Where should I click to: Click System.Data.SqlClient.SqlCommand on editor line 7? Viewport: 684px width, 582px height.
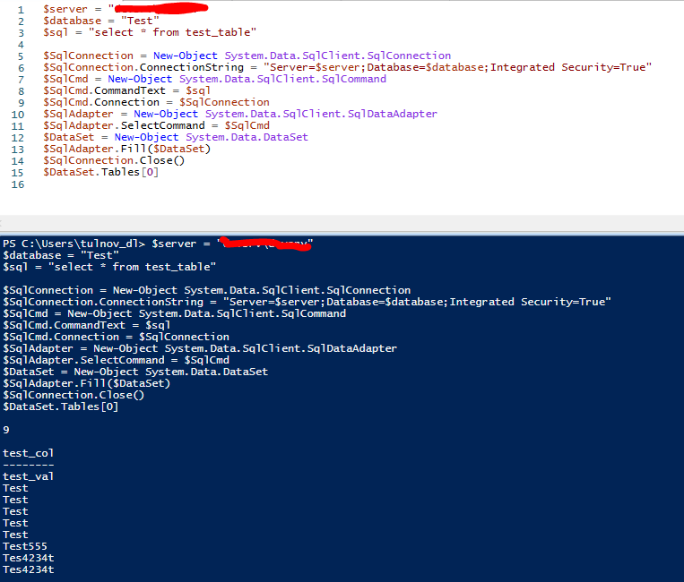282,79
